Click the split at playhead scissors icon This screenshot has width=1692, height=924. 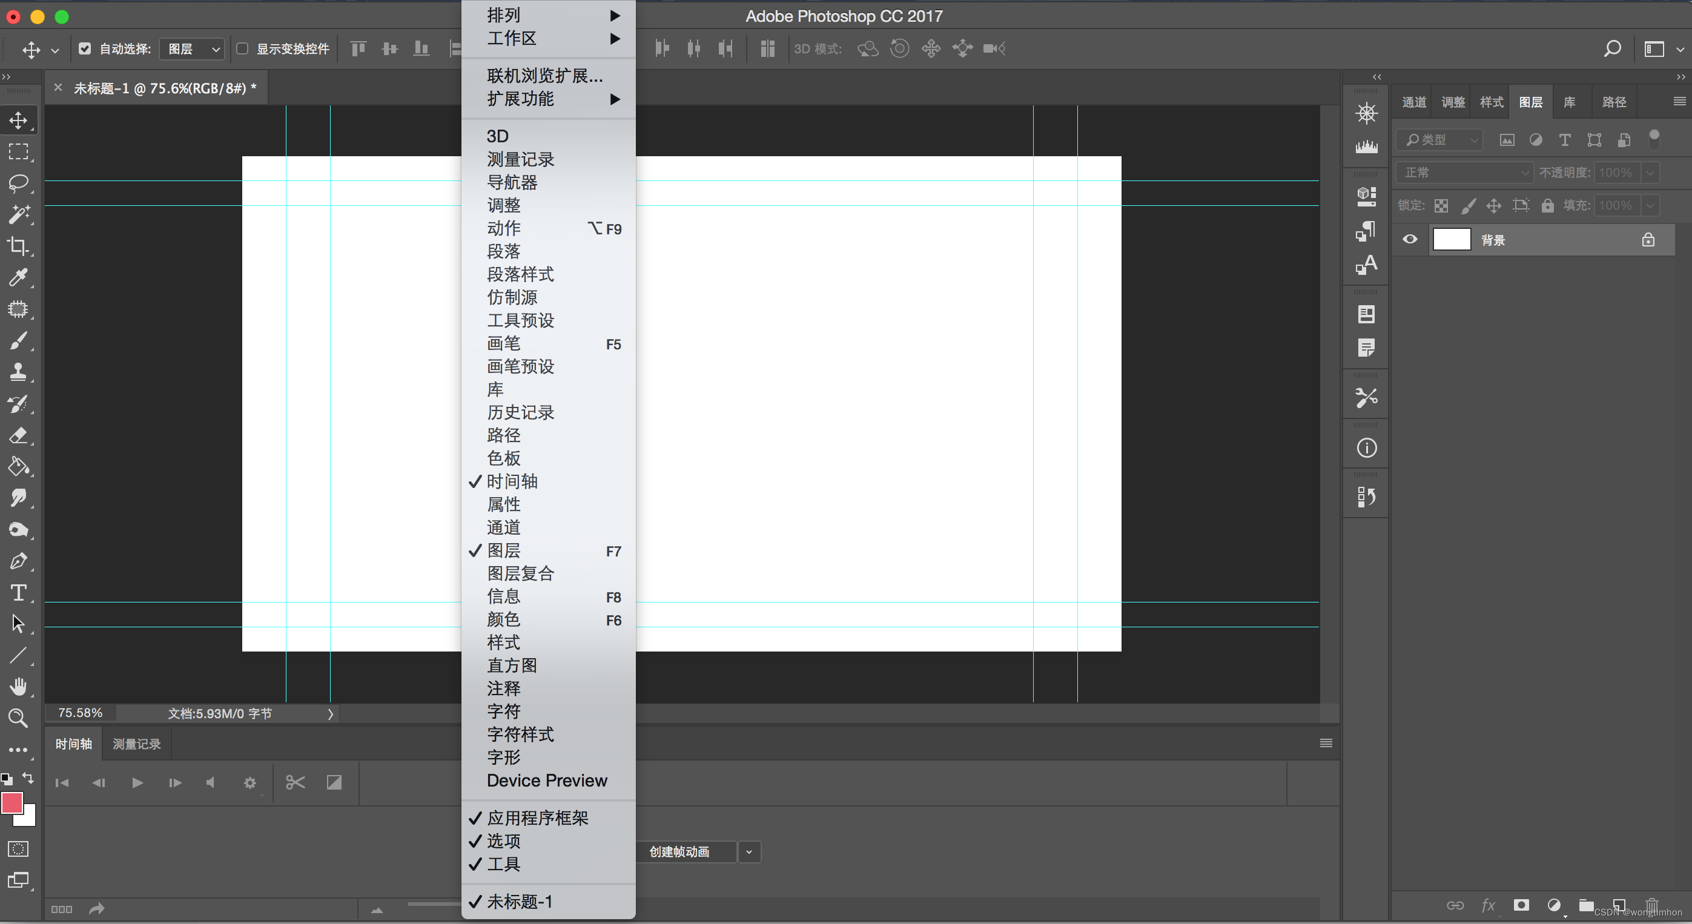(295, 782)
